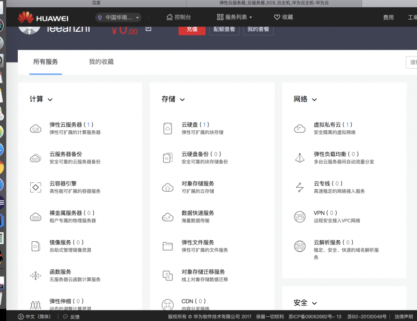Click the VPN service icon
Image resolution: width=417 pixels, height=321 pixels.
[300, 217]
